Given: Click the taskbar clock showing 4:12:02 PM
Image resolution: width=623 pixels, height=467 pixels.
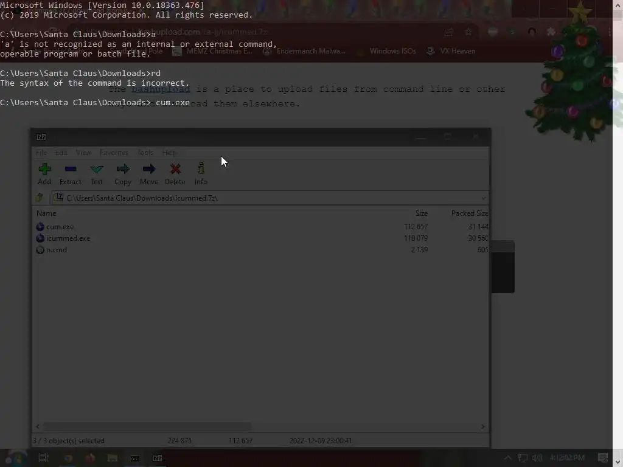Looking at the screenshot, I should point(568,458).
